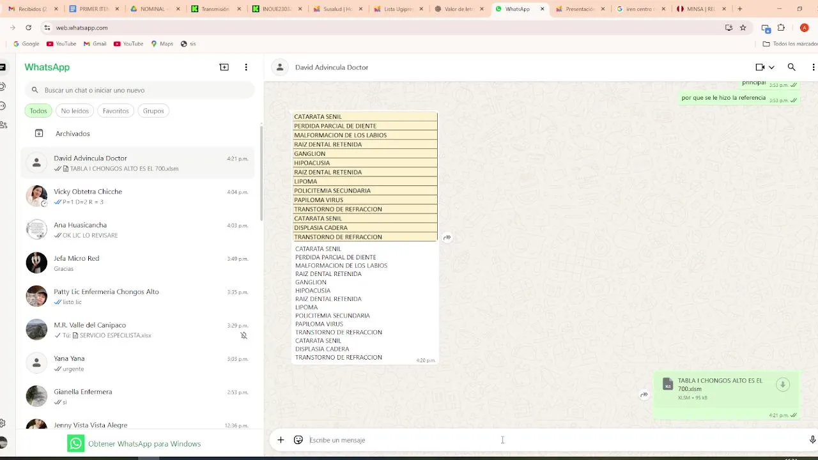
Task: Click the Excel file icon in message
Action: (668, 384)
